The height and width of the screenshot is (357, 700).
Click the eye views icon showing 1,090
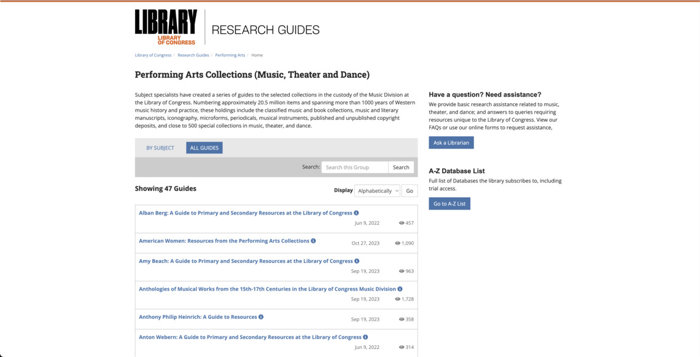397,243
